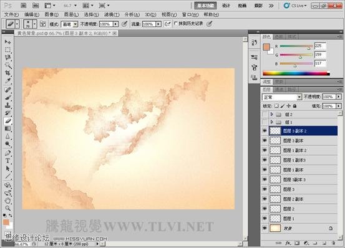Select the Hand tool
This screenshot has width=345, height=248.
coord(8,201)
